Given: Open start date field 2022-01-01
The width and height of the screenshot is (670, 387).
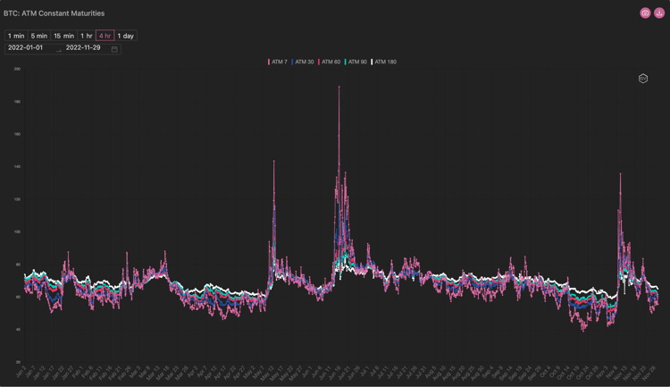Looking at the screenshot, I should pos(25,47).
